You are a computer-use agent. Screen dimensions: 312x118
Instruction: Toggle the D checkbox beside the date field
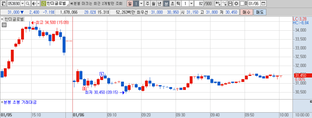pyautogui.click(x=242, y=4)
